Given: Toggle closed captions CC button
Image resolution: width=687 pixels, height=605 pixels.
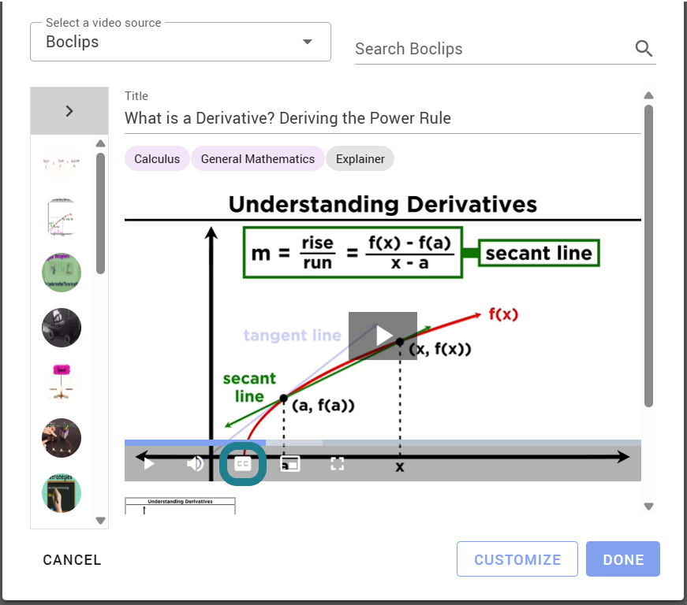Looking at the screenshot, I should (x=243, y=464).
